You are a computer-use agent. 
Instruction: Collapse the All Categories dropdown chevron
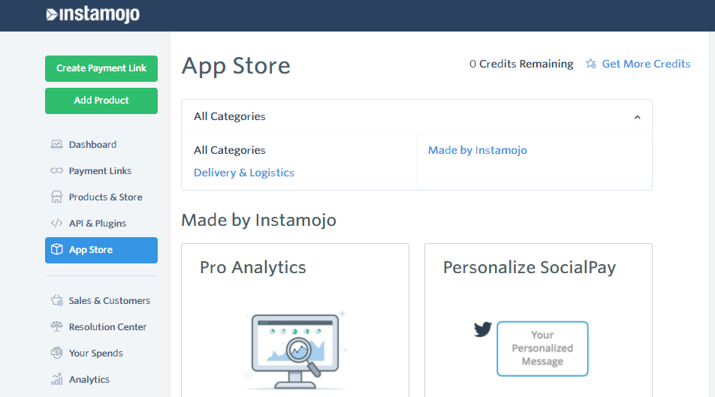637,117
